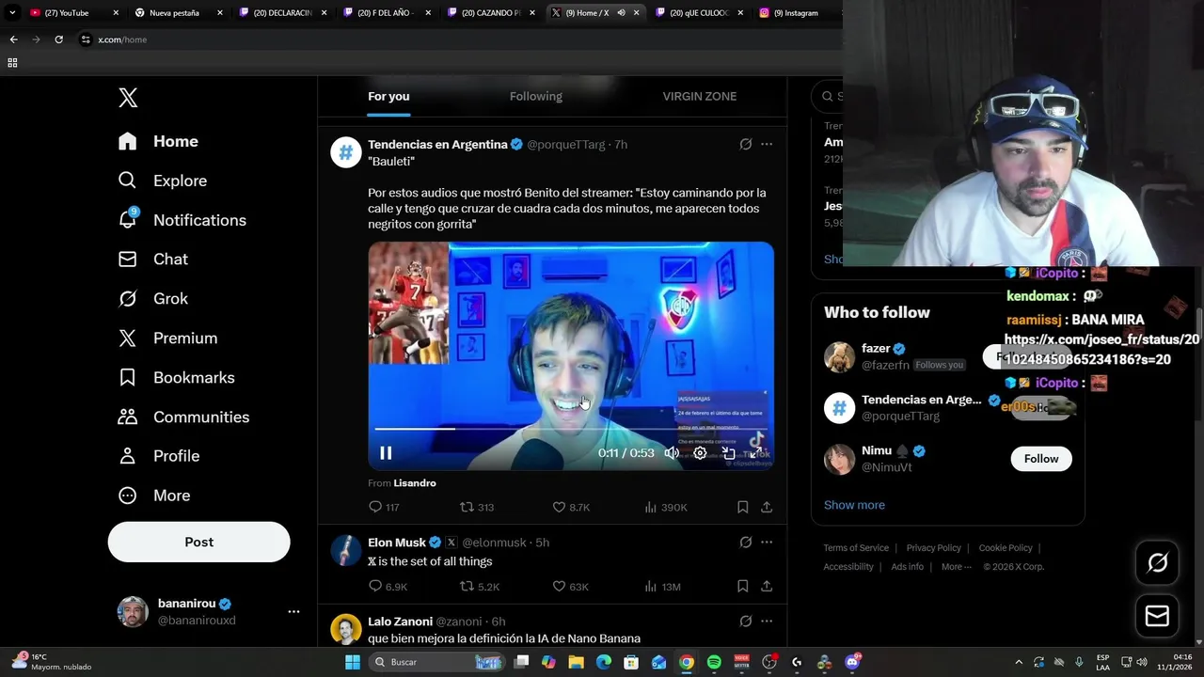Click the Windows taskbar search box
This screenshot has width=1204, height=677.
pyautogui.click(x=438, y=662)
